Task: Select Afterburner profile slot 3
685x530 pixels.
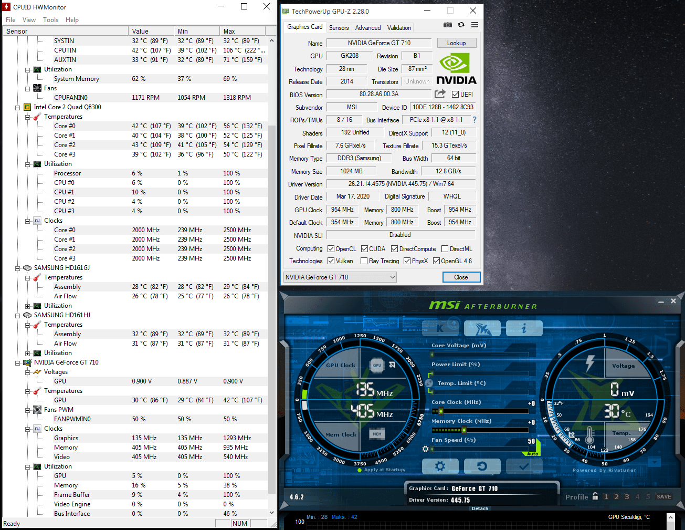Action: [627, 496]
